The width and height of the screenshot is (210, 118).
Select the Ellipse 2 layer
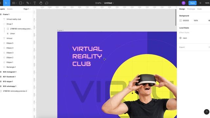coord(10,58)
